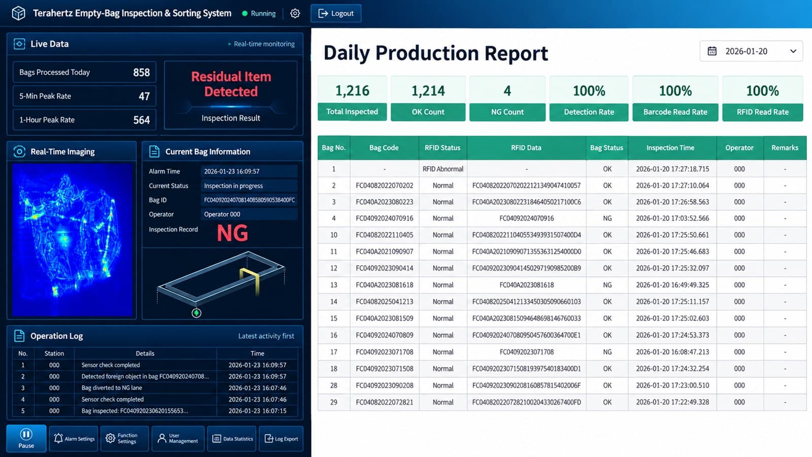Click the Barcode Read Rate stat card
This screenshot has width=812, height=457.
tap(675, 99)
